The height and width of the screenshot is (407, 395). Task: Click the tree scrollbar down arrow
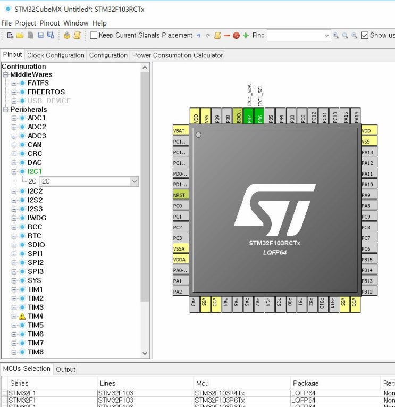pyautogui.click(x=145, y=353)
